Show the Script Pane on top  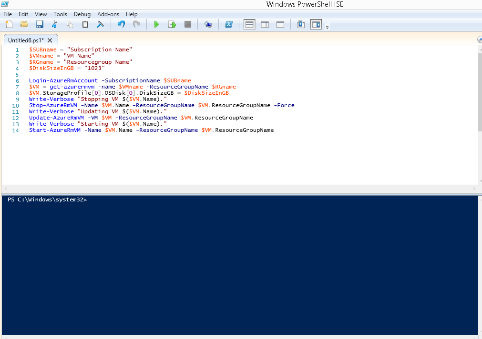pos(249,24)
